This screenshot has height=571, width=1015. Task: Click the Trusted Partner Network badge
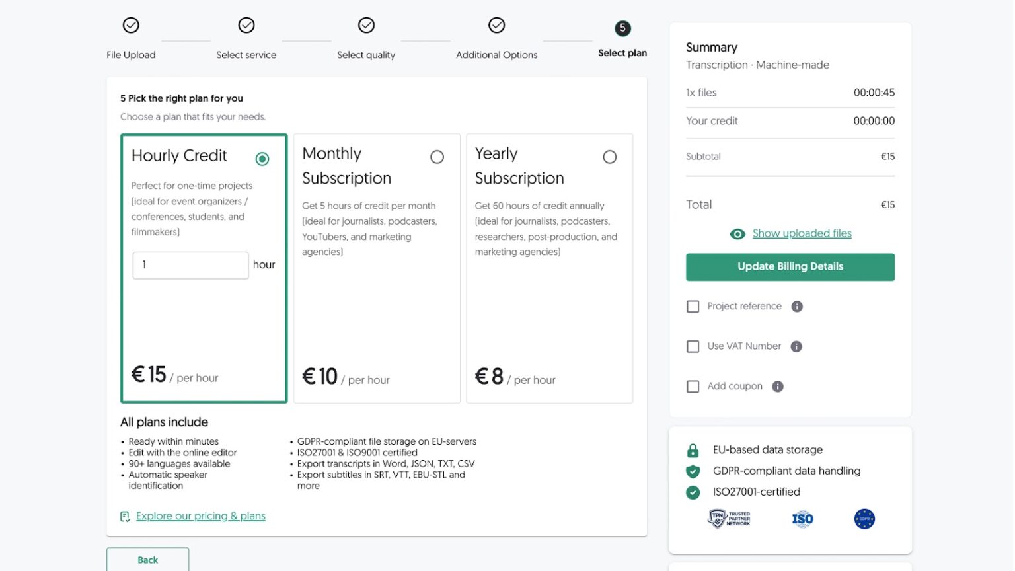point(729,518)
